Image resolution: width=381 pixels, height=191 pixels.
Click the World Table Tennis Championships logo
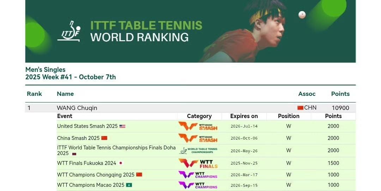[198, 150]
